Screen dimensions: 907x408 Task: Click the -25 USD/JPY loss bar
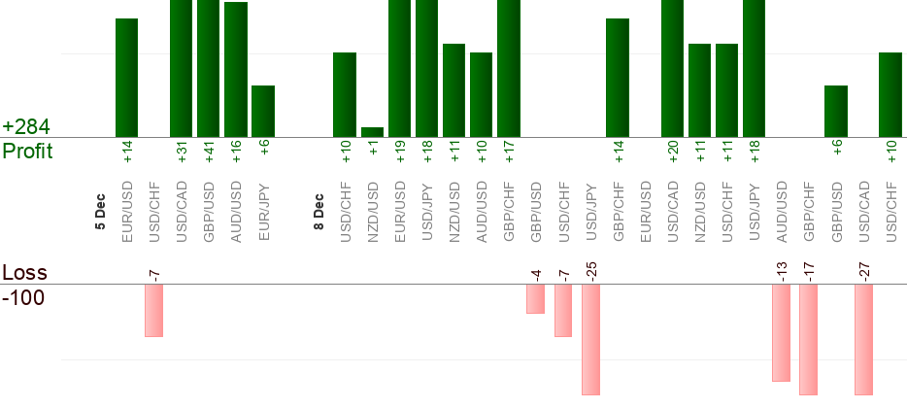[x=590, y=339]
